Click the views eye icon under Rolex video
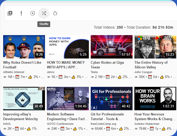177x136 pixels. 5,77
